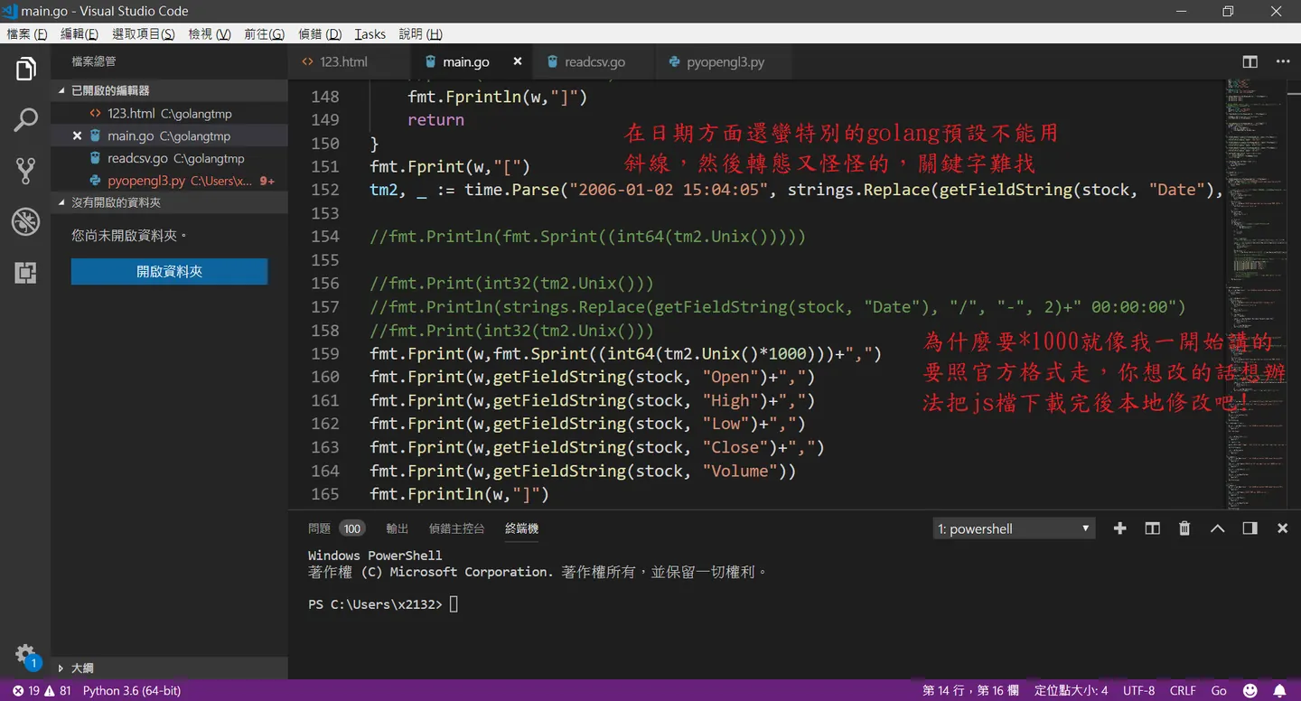Open the powershell terminal selector dropdown

point(1014,528)
